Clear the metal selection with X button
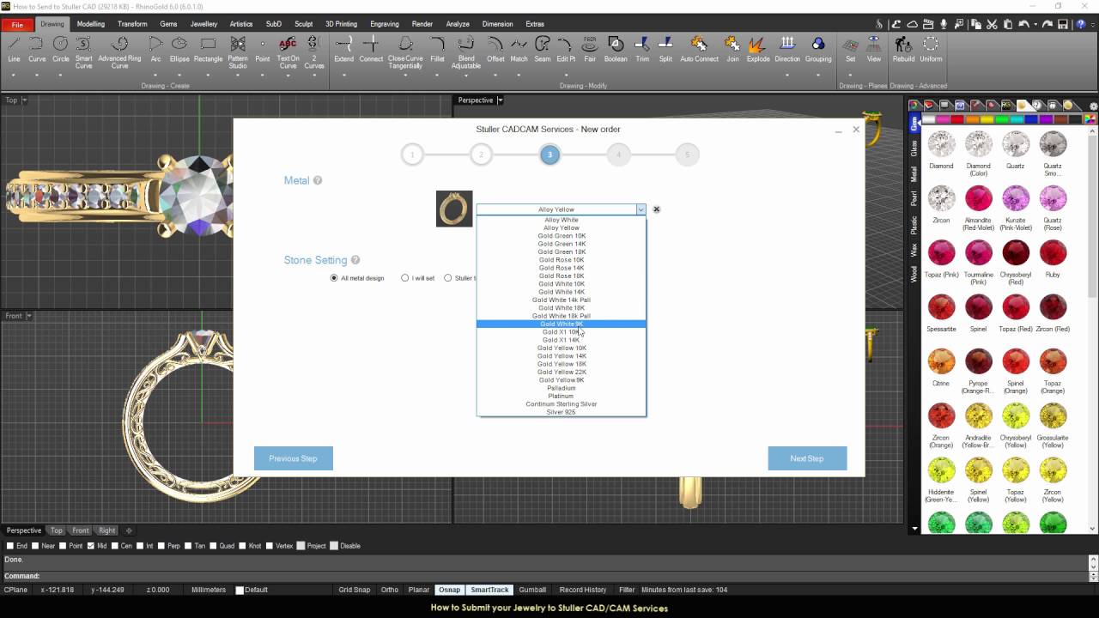Image resolution: width=1099 pixels, height=618 pixels. pyautogui.click(x=657, y=209)
